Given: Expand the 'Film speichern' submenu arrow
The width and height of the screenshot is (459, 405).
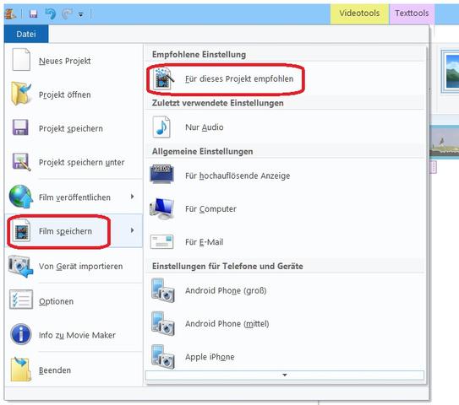Looking at the screenshot, I should 133,230.
